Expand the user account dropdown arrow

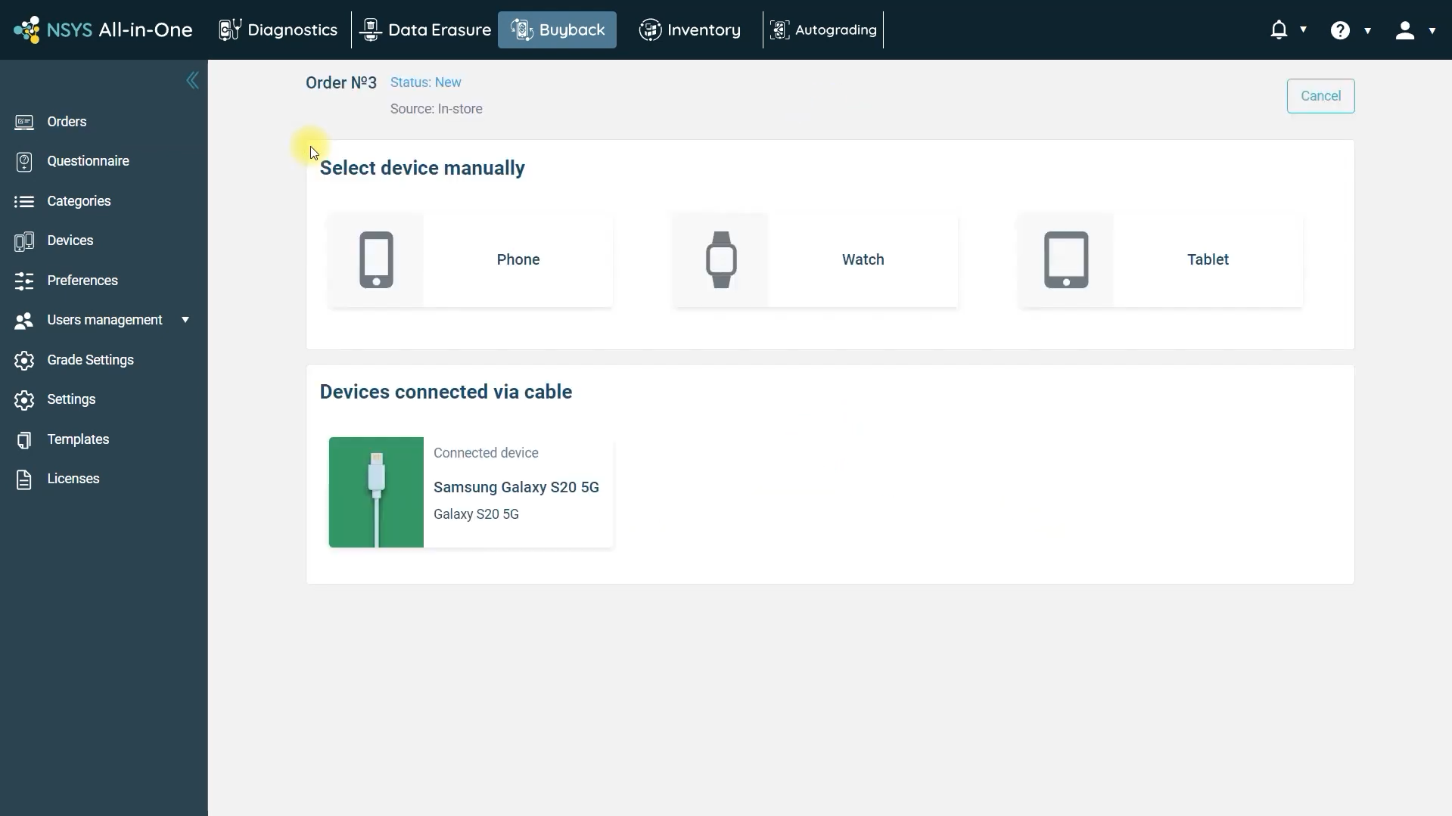point(1432,31)
